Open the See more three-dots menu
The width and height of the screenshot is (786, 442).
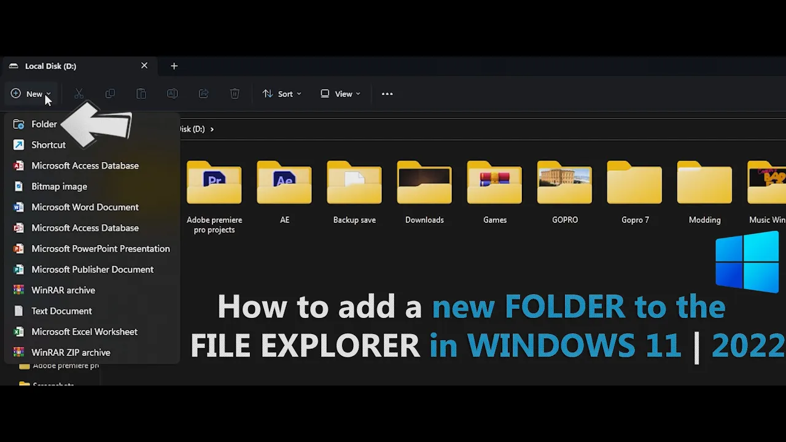387,94
